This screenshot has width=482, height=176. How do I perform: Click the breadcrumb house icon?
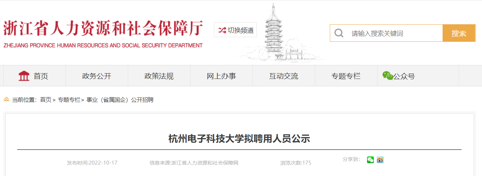pyautogui.click(x=6, y=99)
